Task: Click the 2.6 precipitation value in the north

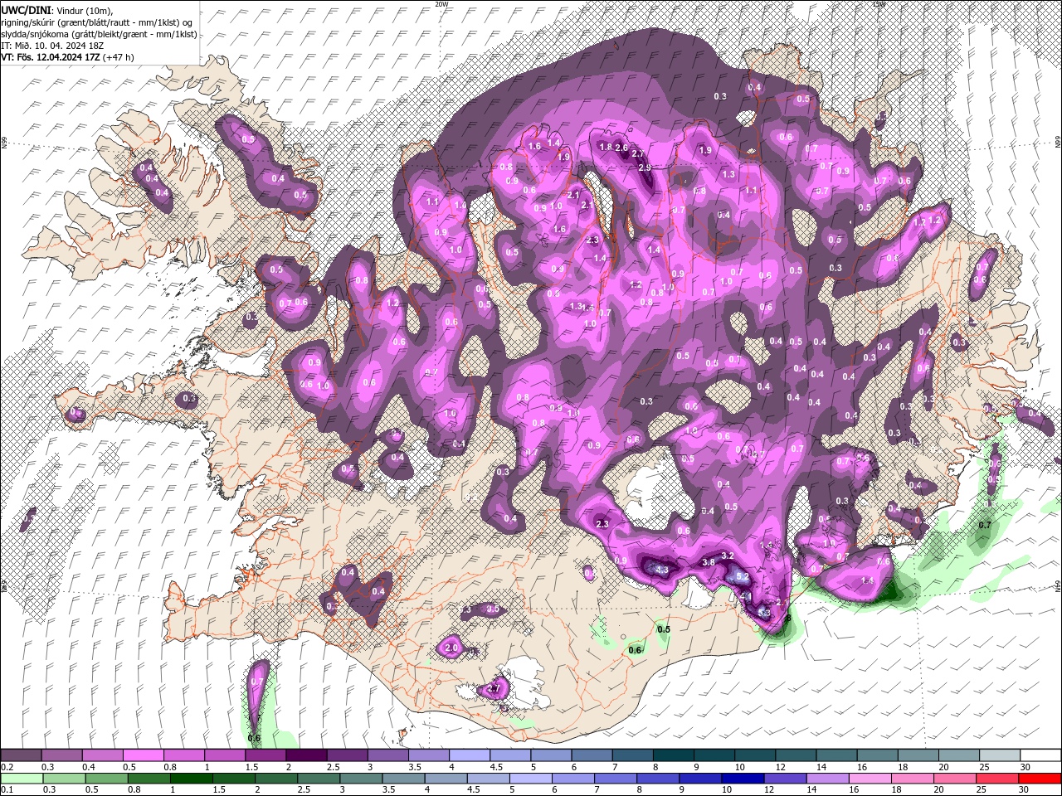Action: click(x=623, y=147)
